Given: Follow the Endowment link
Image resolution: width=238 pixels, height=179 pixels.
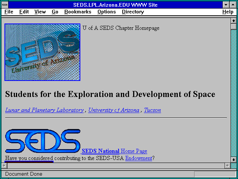Looking at the screenshot, I should [x=139, y=158].
